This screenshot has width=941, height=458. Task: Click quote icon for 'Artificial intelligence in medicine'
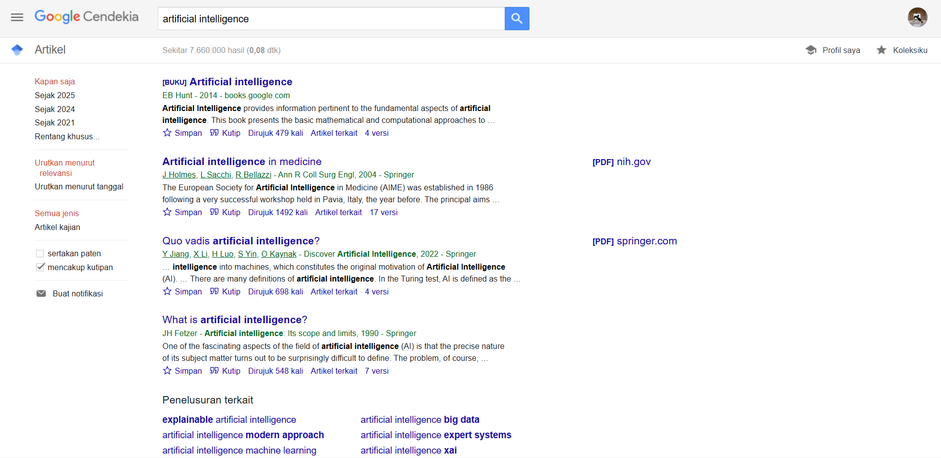tap(214, 212)
